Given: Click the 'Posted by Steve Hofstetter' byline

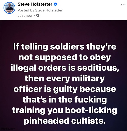Looking at the screenshot, I should coord(40,10).
